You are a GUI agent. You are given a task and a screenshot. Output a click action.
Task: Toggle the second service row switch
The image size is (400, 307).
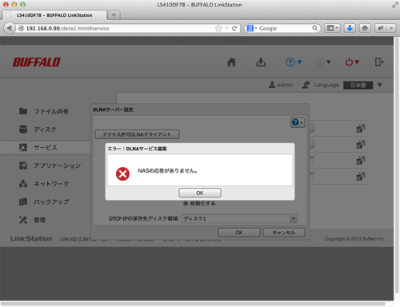coord(312,145)
